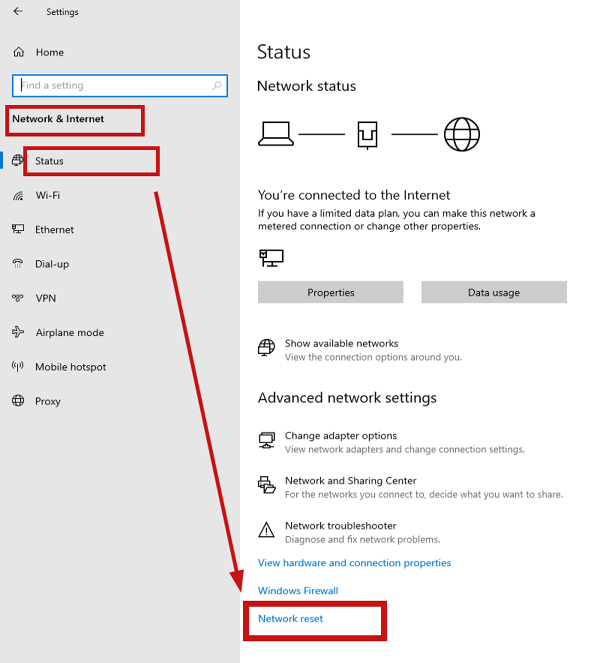Click "View network adapters and change connection settings."

click(x=404, y=449)
